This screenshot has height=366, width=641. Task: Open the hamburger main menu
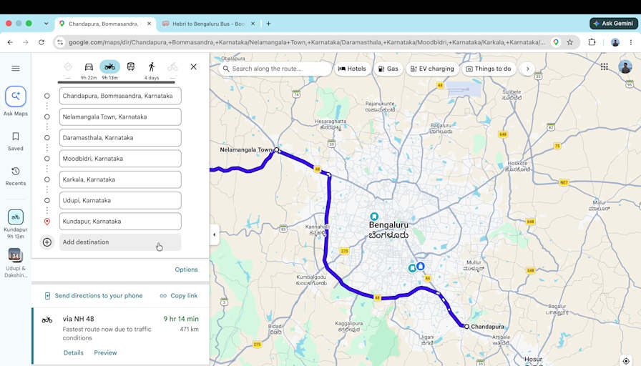16,68
